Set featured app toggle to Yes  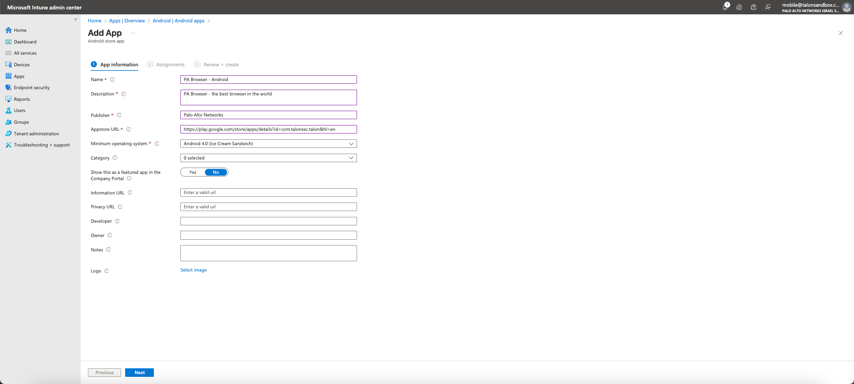tap(193, 172)
